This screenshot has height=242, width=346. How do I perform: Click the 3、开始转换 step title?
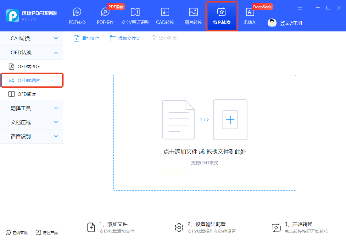(x=298, y=224)
